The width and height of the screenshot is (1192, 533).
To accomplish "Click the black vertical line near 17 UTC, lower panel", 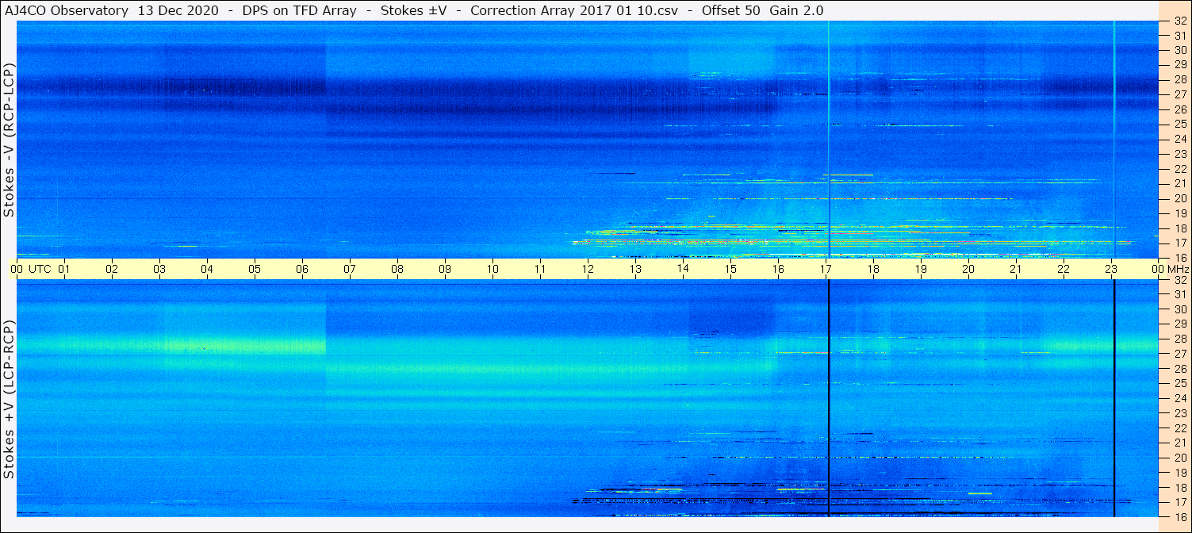I will [829, 398].
